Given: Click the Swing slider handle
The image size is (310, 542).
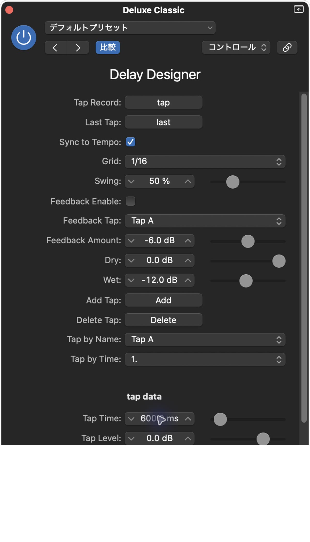Looking at the screenshot, I should (233, 182).
